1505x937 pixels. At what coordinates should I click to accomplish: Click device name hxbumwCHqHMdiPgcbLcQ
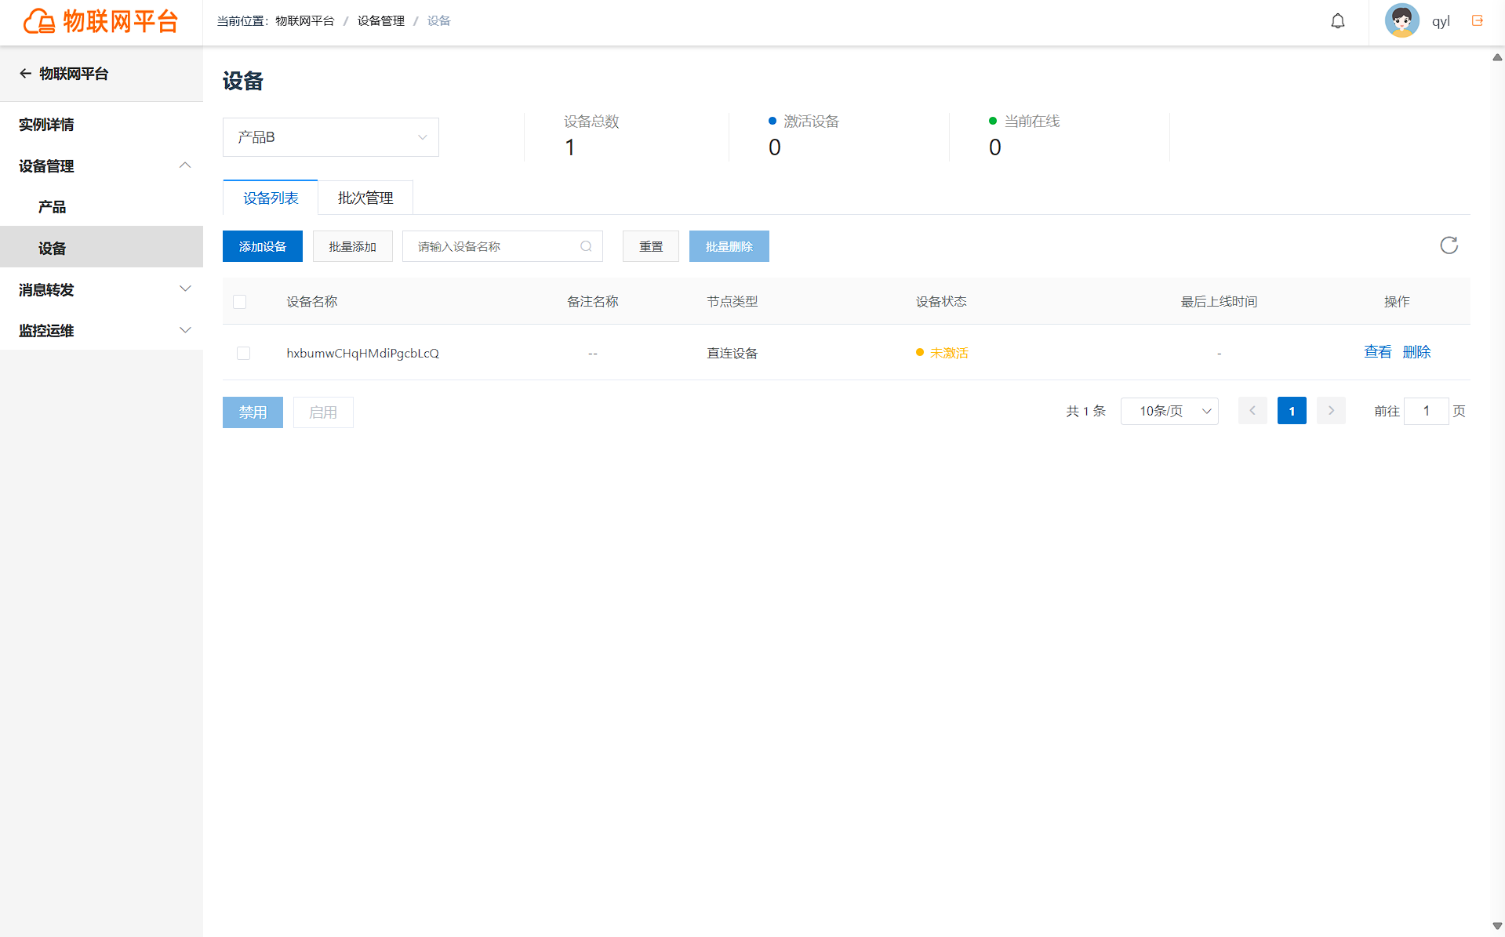pos(363,354)
